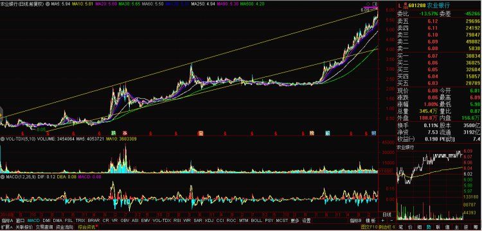
Task: Collapse the 侧边栏 sidebar
Action: [x=387, y=227]
